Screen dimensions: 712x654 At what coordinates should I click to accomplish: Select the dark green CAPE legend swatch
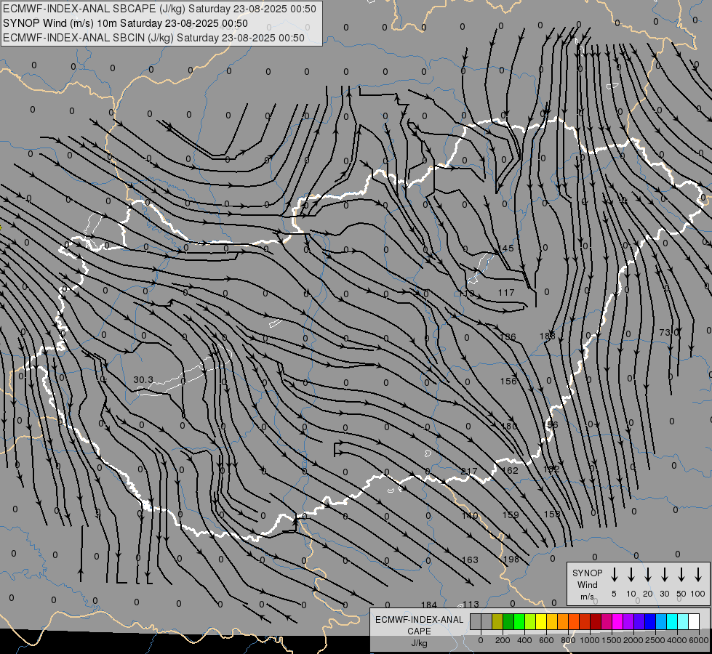[x=508, y=621]
